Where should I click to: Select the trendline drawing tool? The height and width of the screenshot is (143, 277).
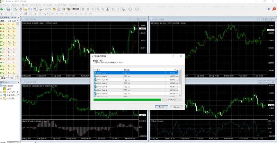point(21,14)
